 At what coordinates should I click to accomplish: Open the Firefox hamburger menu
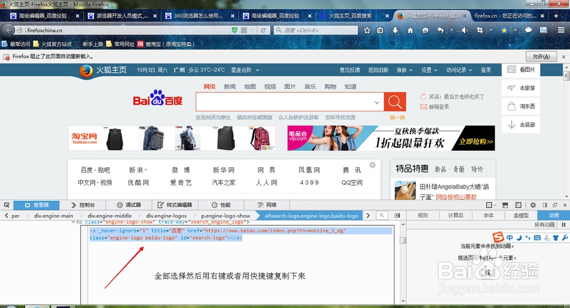click(561, 31)
